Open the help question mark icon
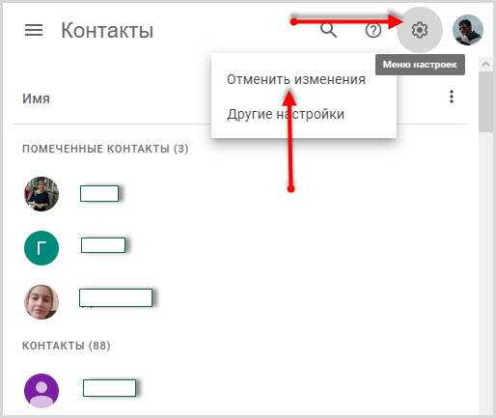Image resolution: width=496 pixels, height=418 pixels. pyautogui.click(x=373, y=31)
